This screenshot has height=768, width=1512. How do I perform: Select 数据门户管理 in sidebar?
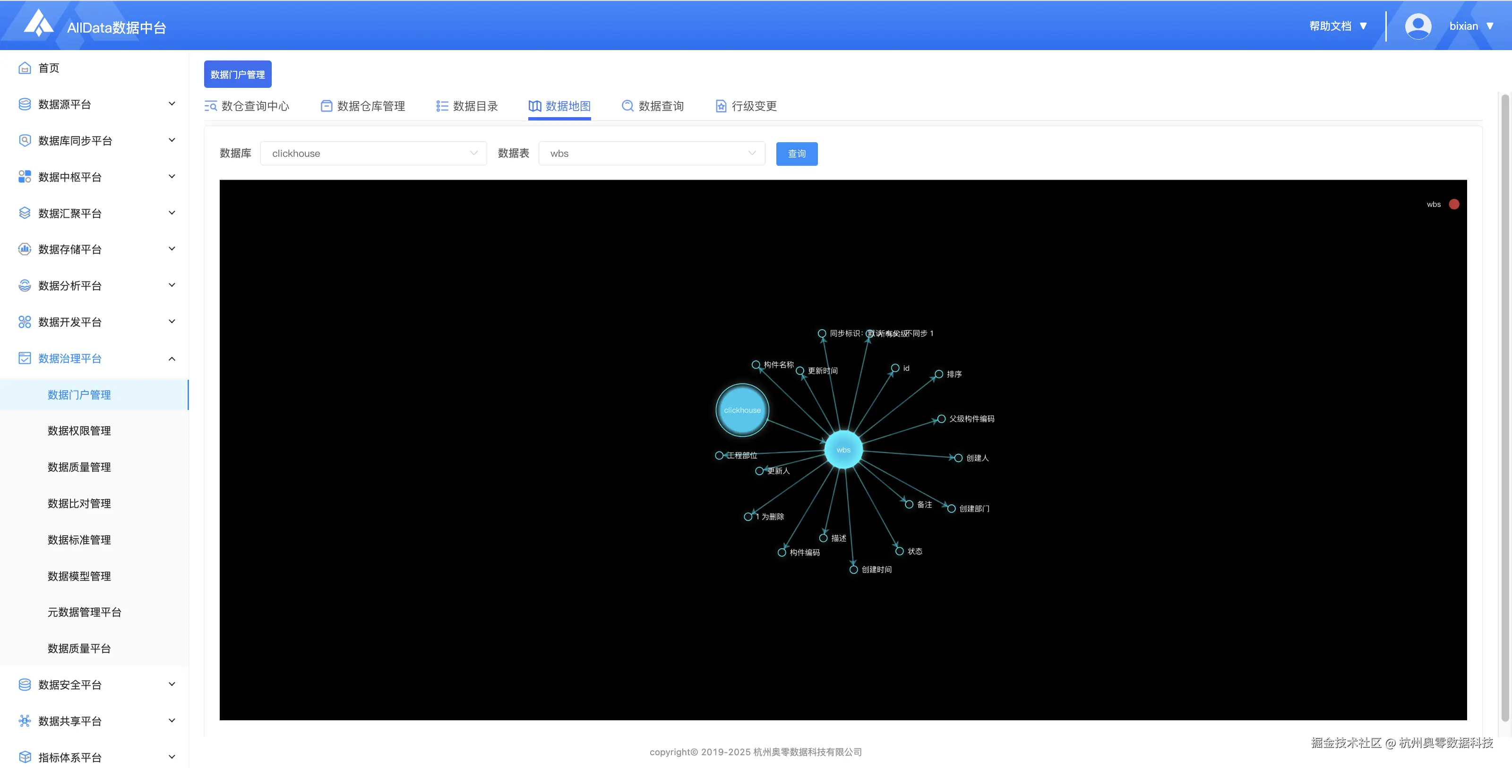coord(94,395)
